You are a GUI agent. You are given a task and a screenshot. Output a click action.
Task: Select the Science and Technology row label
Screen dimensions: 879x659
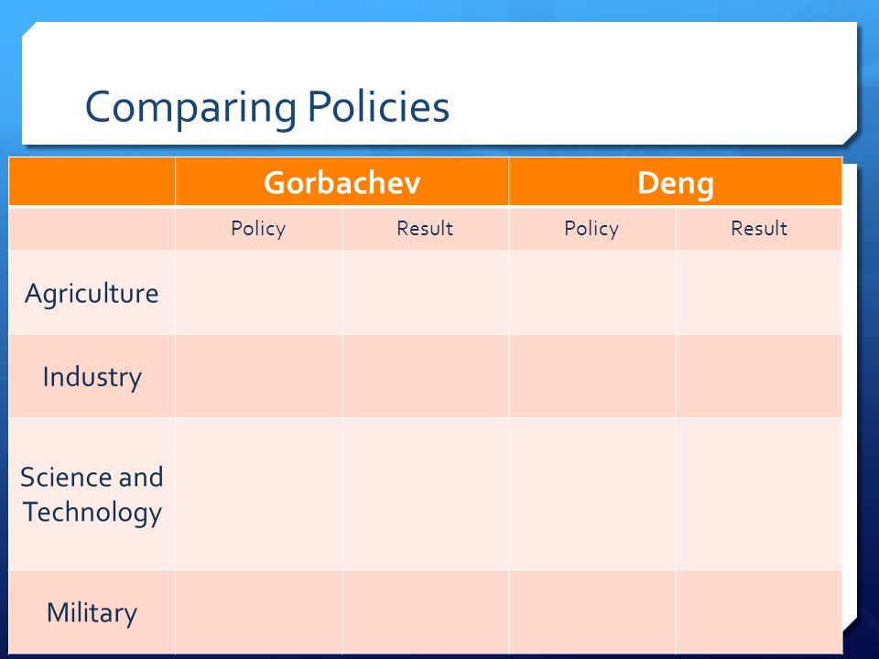click(x=92, y=494)
